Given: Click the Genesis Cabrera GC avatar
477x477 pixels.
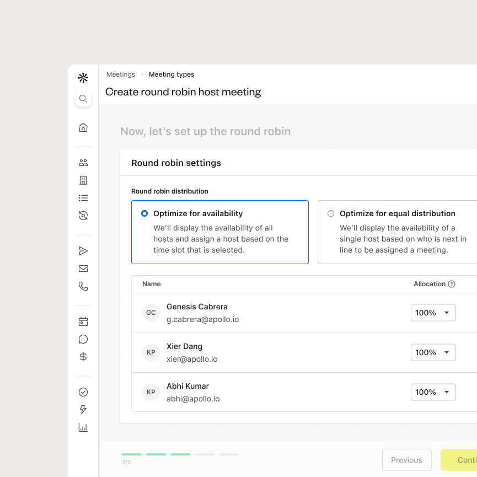Looking at the screenshot, I should [x=151, y=313].
